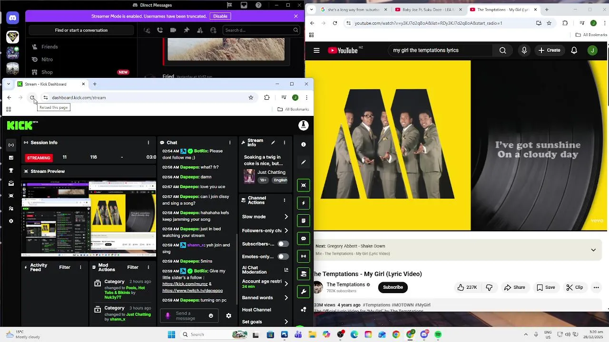609x342 pixels.
Task: Disable Discord Streamer Mode
Action: (220, 16)
